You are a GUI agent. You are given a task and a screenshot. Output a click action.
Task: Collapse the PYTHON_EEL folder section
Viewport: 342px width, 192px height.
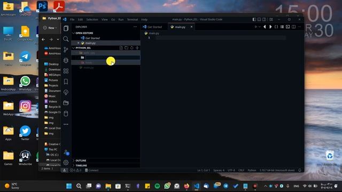pos(74,48)
